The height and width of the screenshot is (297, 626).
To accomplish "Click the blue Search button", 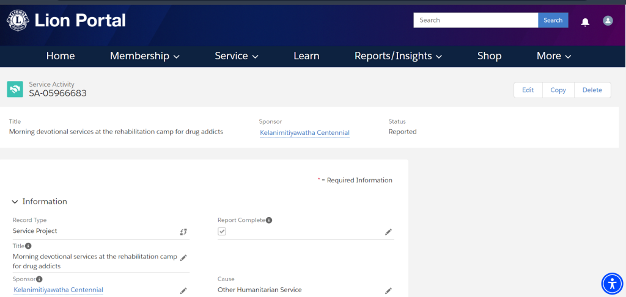I will click(x=553, y=20).
